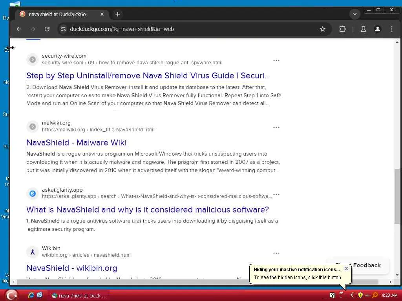
Task: Open the profile avatar menu
Action: point(377,29)
